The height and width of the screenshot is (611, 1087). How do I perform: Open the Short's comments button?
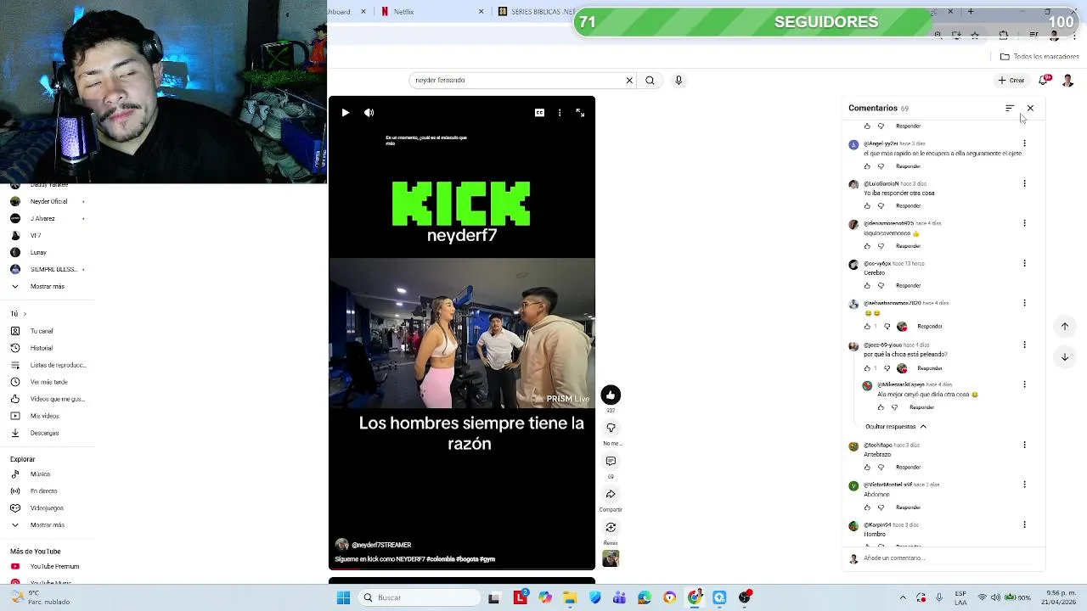click(611, 461)
